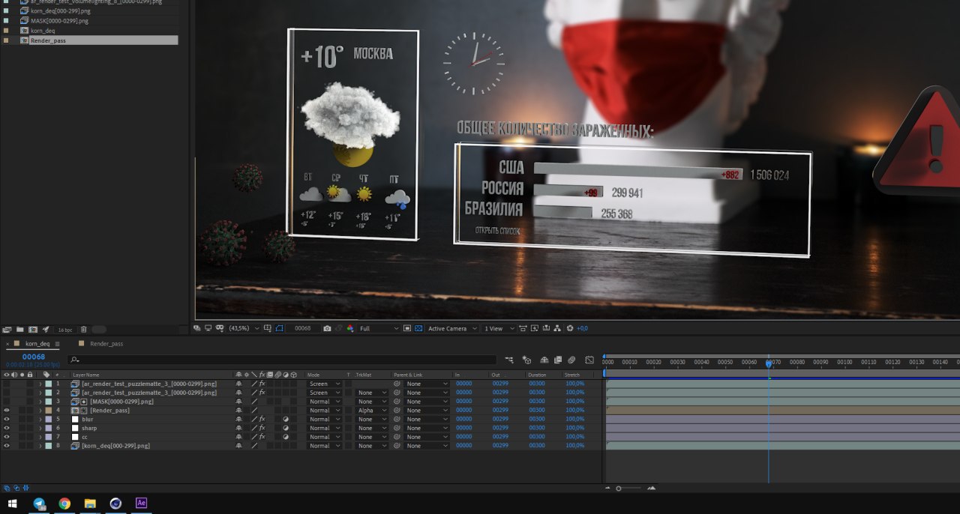The width and height of the screenshot is (960, 514).
Task: Expand the cc layer properties
Action: point(40,437)
